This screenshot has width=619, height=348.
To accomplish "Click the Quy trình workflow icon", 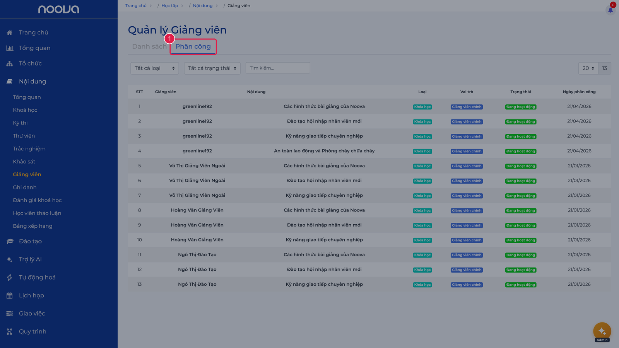I will [x=10, y=331].
